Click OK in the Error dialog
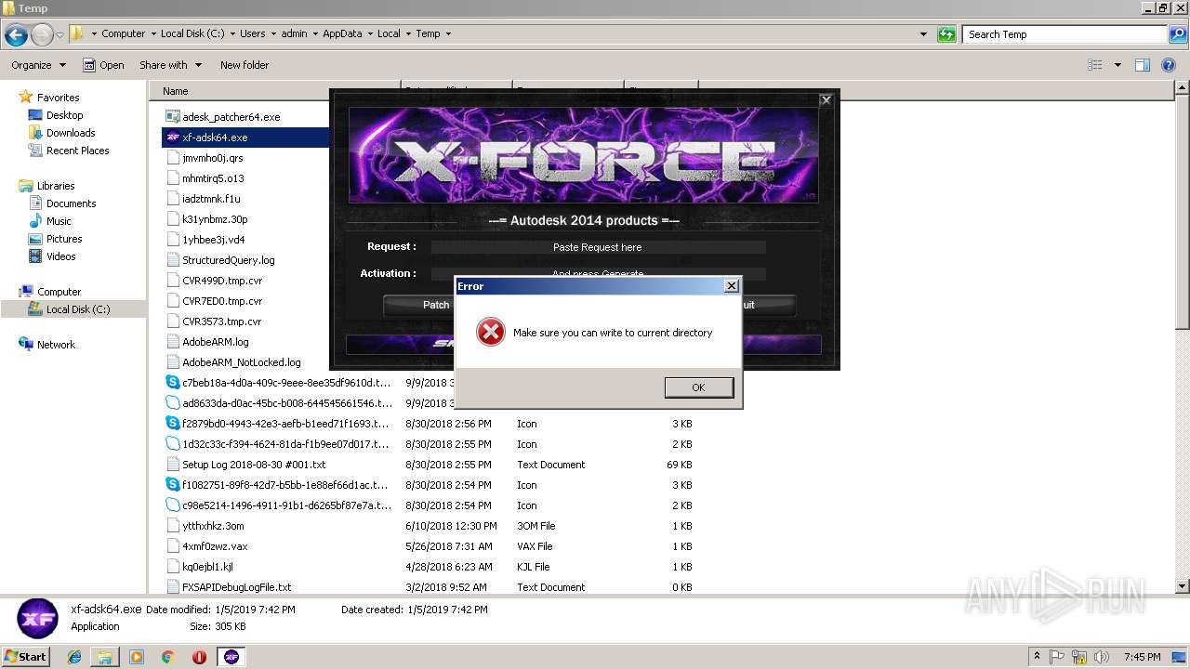The image size is (1190, 669). (698, 387)
